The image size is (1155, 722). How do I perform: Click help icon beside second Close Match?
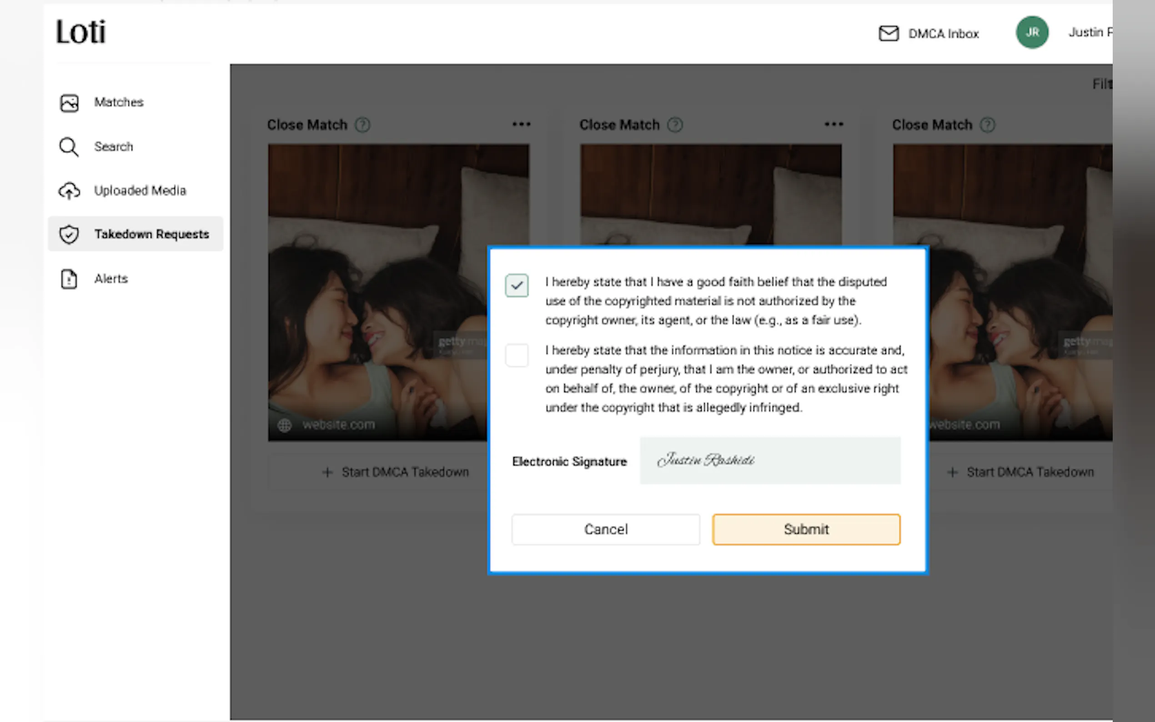[x=675, y=125]
